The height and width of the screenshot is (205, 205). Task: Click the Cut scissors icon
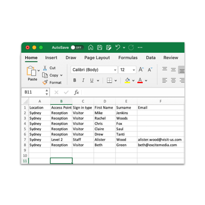[45, 68]
